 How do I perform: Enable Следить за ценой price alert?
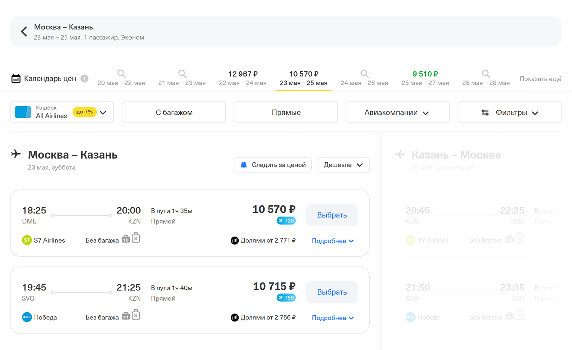(x=272, y=165)
